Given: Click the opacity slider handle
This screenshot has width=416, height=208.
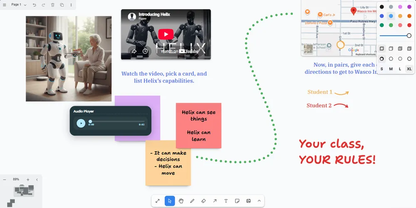Looking at the screenshot, I should [x=409, y=36].
